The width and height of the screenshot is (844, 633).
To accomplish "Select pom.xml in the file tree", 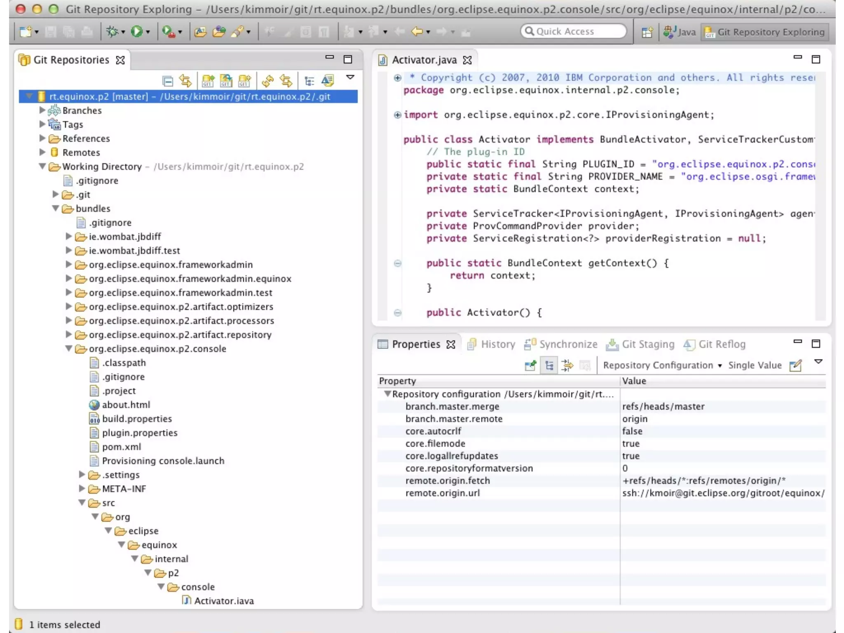I will (x=121, y=447).
